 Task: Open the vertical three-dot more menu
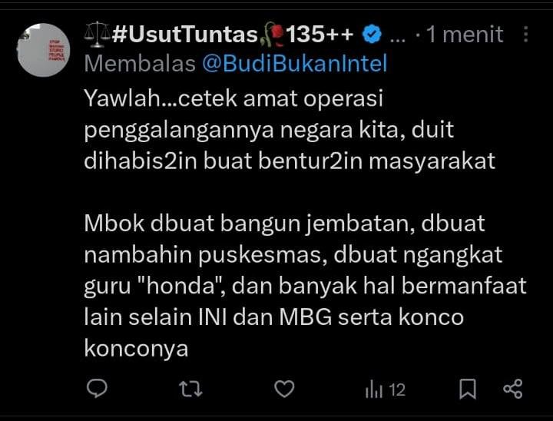526,35
